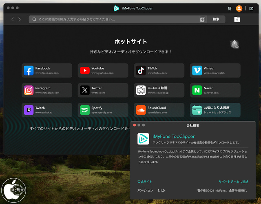
Task: Open the Naver site card
Action: pos(215,90)
